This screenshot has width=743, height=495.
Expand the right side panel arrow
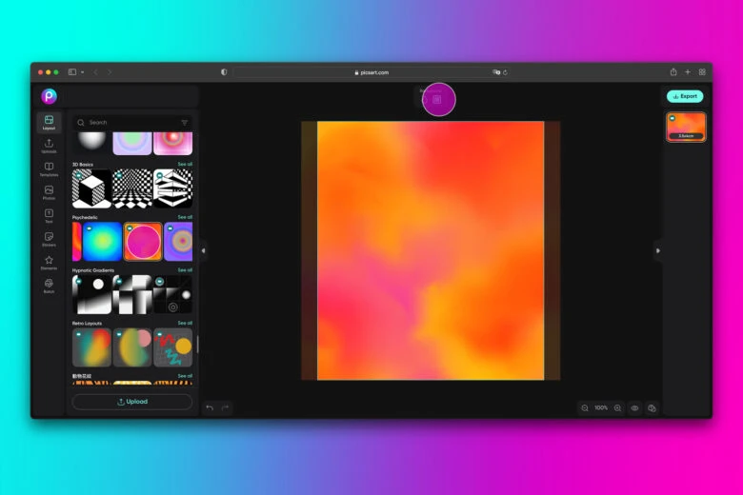coord(657,250)
